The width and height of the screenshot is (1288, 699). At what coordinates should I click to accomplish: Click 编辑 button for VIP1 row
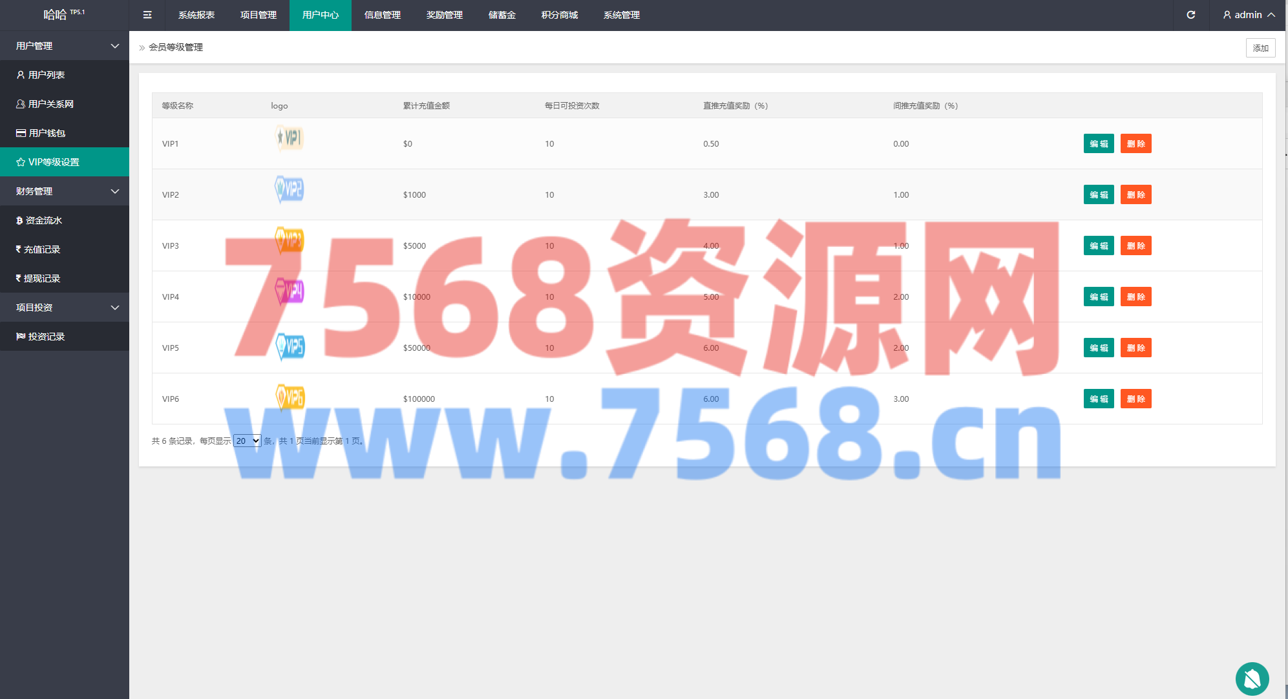tap(1098, 143)
